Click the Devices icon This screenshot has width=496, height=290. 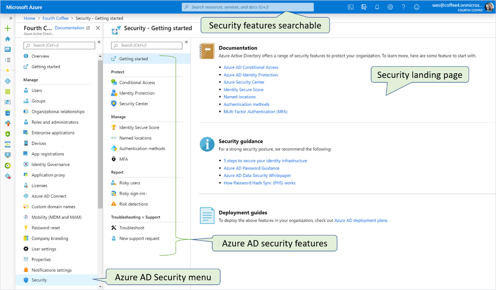[26, 143]
